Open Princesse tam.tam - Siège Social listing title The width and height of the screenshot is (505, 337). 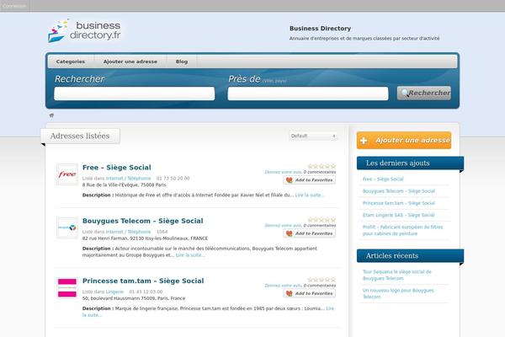point(143,281)
